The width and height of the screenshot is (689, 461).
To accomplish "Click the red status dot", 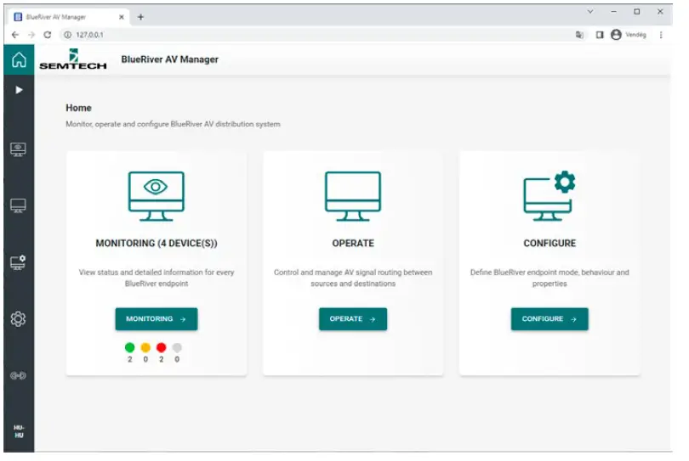I will 162,350.
